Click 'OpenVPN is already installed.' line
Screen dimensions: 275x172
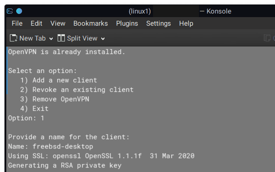coord(67,52)
